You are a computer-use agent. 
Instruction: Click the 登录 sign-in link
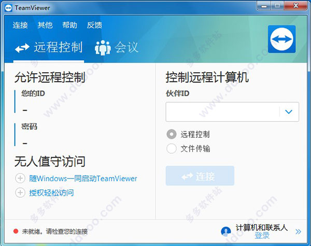pos(262,236)
